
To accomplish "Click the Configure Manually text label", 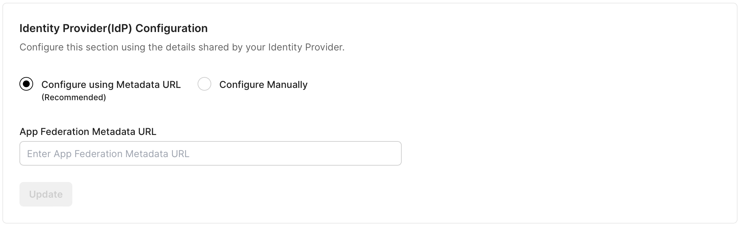I will [x=263, y=84].
